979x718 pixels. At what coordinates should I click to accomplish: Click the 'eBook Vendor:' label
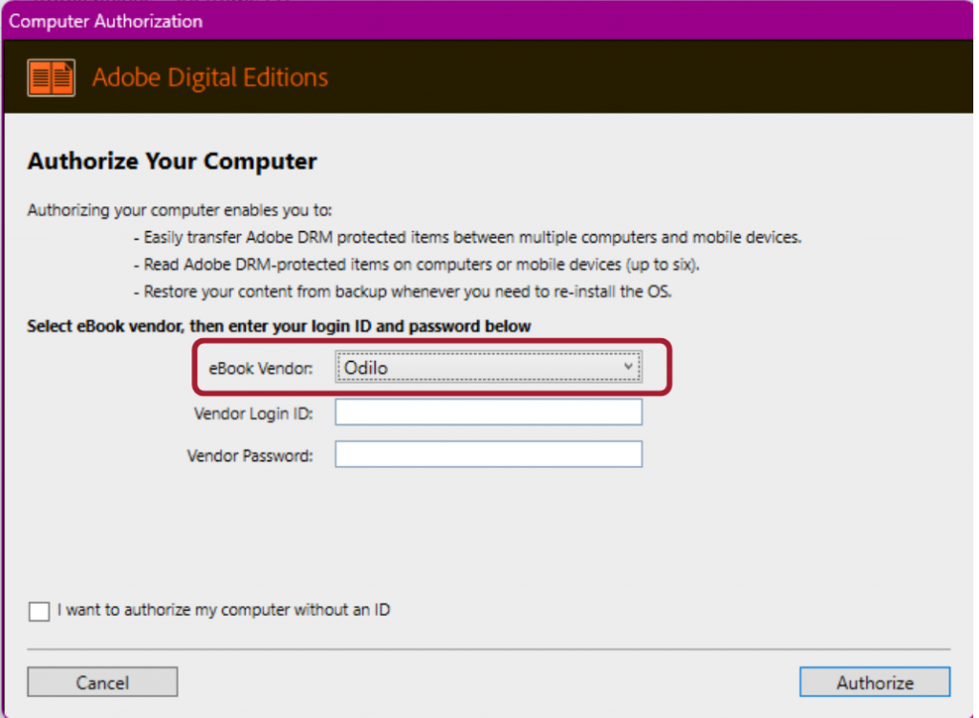tap(260, 369)
